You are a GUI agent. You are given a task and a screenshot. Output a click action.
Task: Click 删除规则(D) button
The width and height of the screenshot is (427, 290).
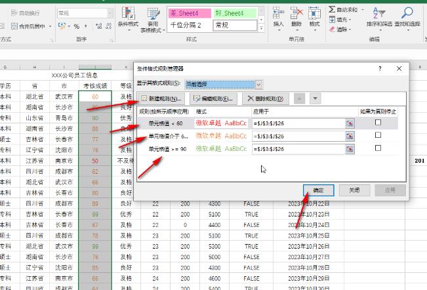pos(266,98)
